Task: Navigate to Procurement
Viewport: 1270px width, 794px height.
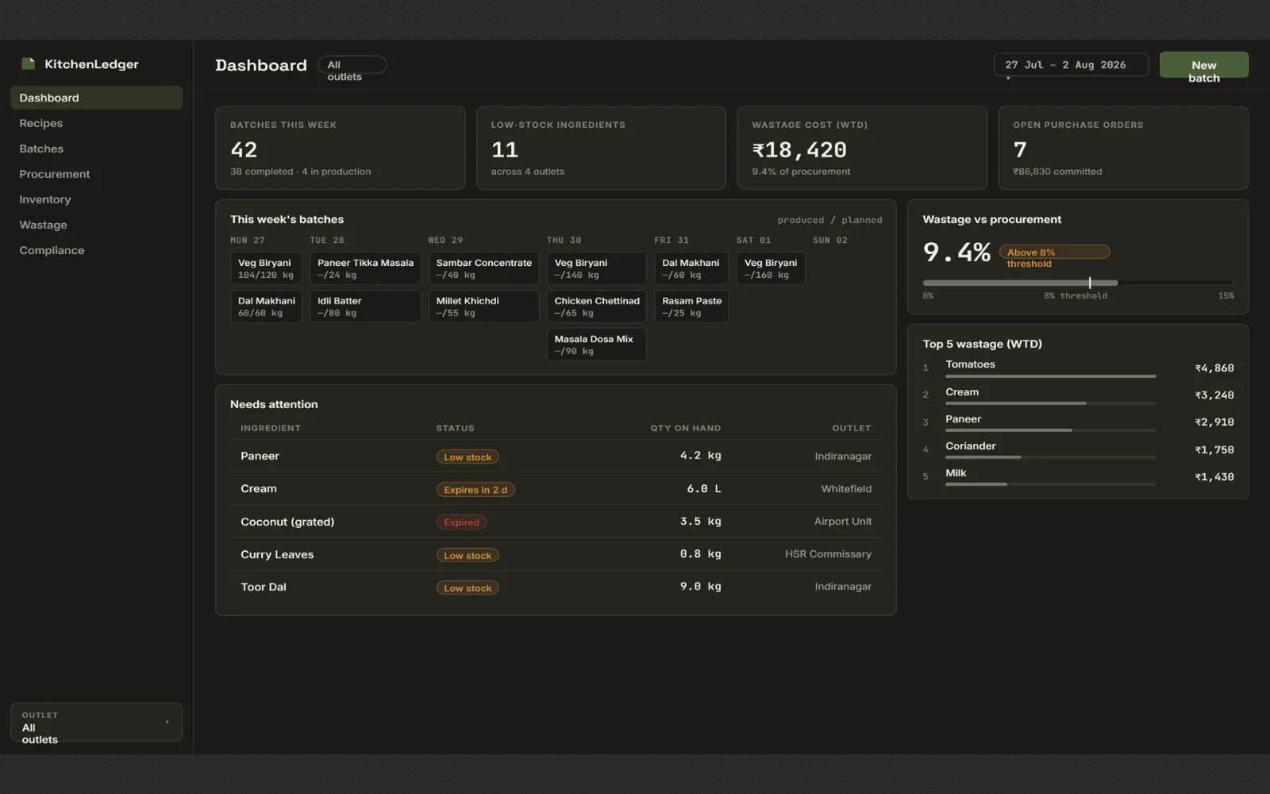Action: tap(96, 174)
